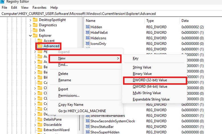The height and width of the screenshot is (134, 222).
Task: Collapse the Explorer key
Action: [x=30, y=36]
